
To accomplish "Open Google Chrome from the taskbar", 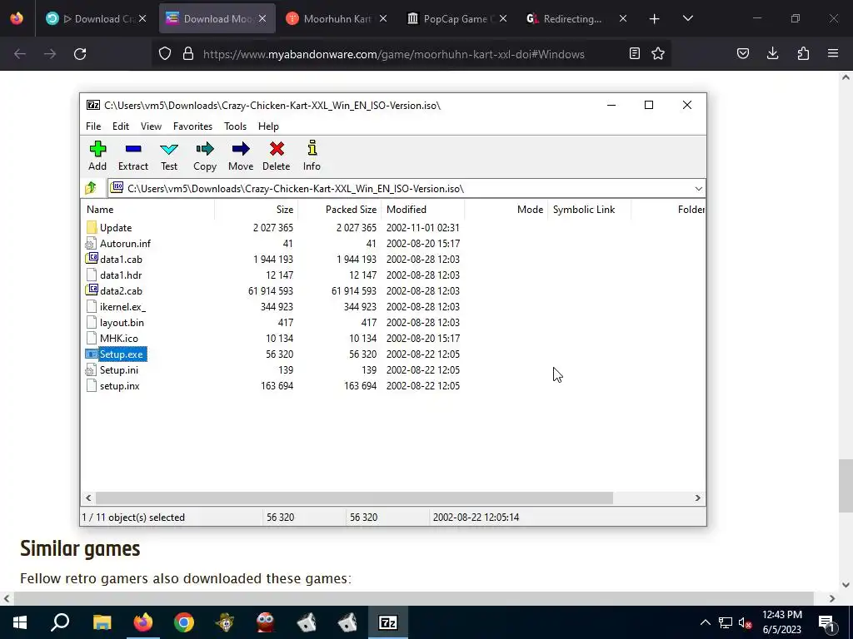I will tap(184, 622).
